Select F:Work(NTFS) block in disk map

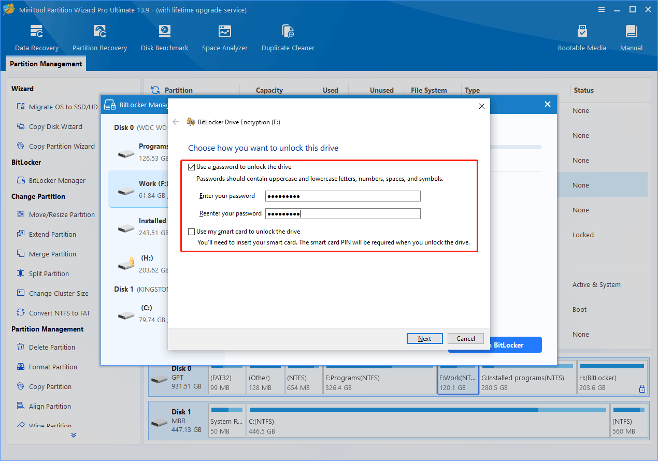458,378
